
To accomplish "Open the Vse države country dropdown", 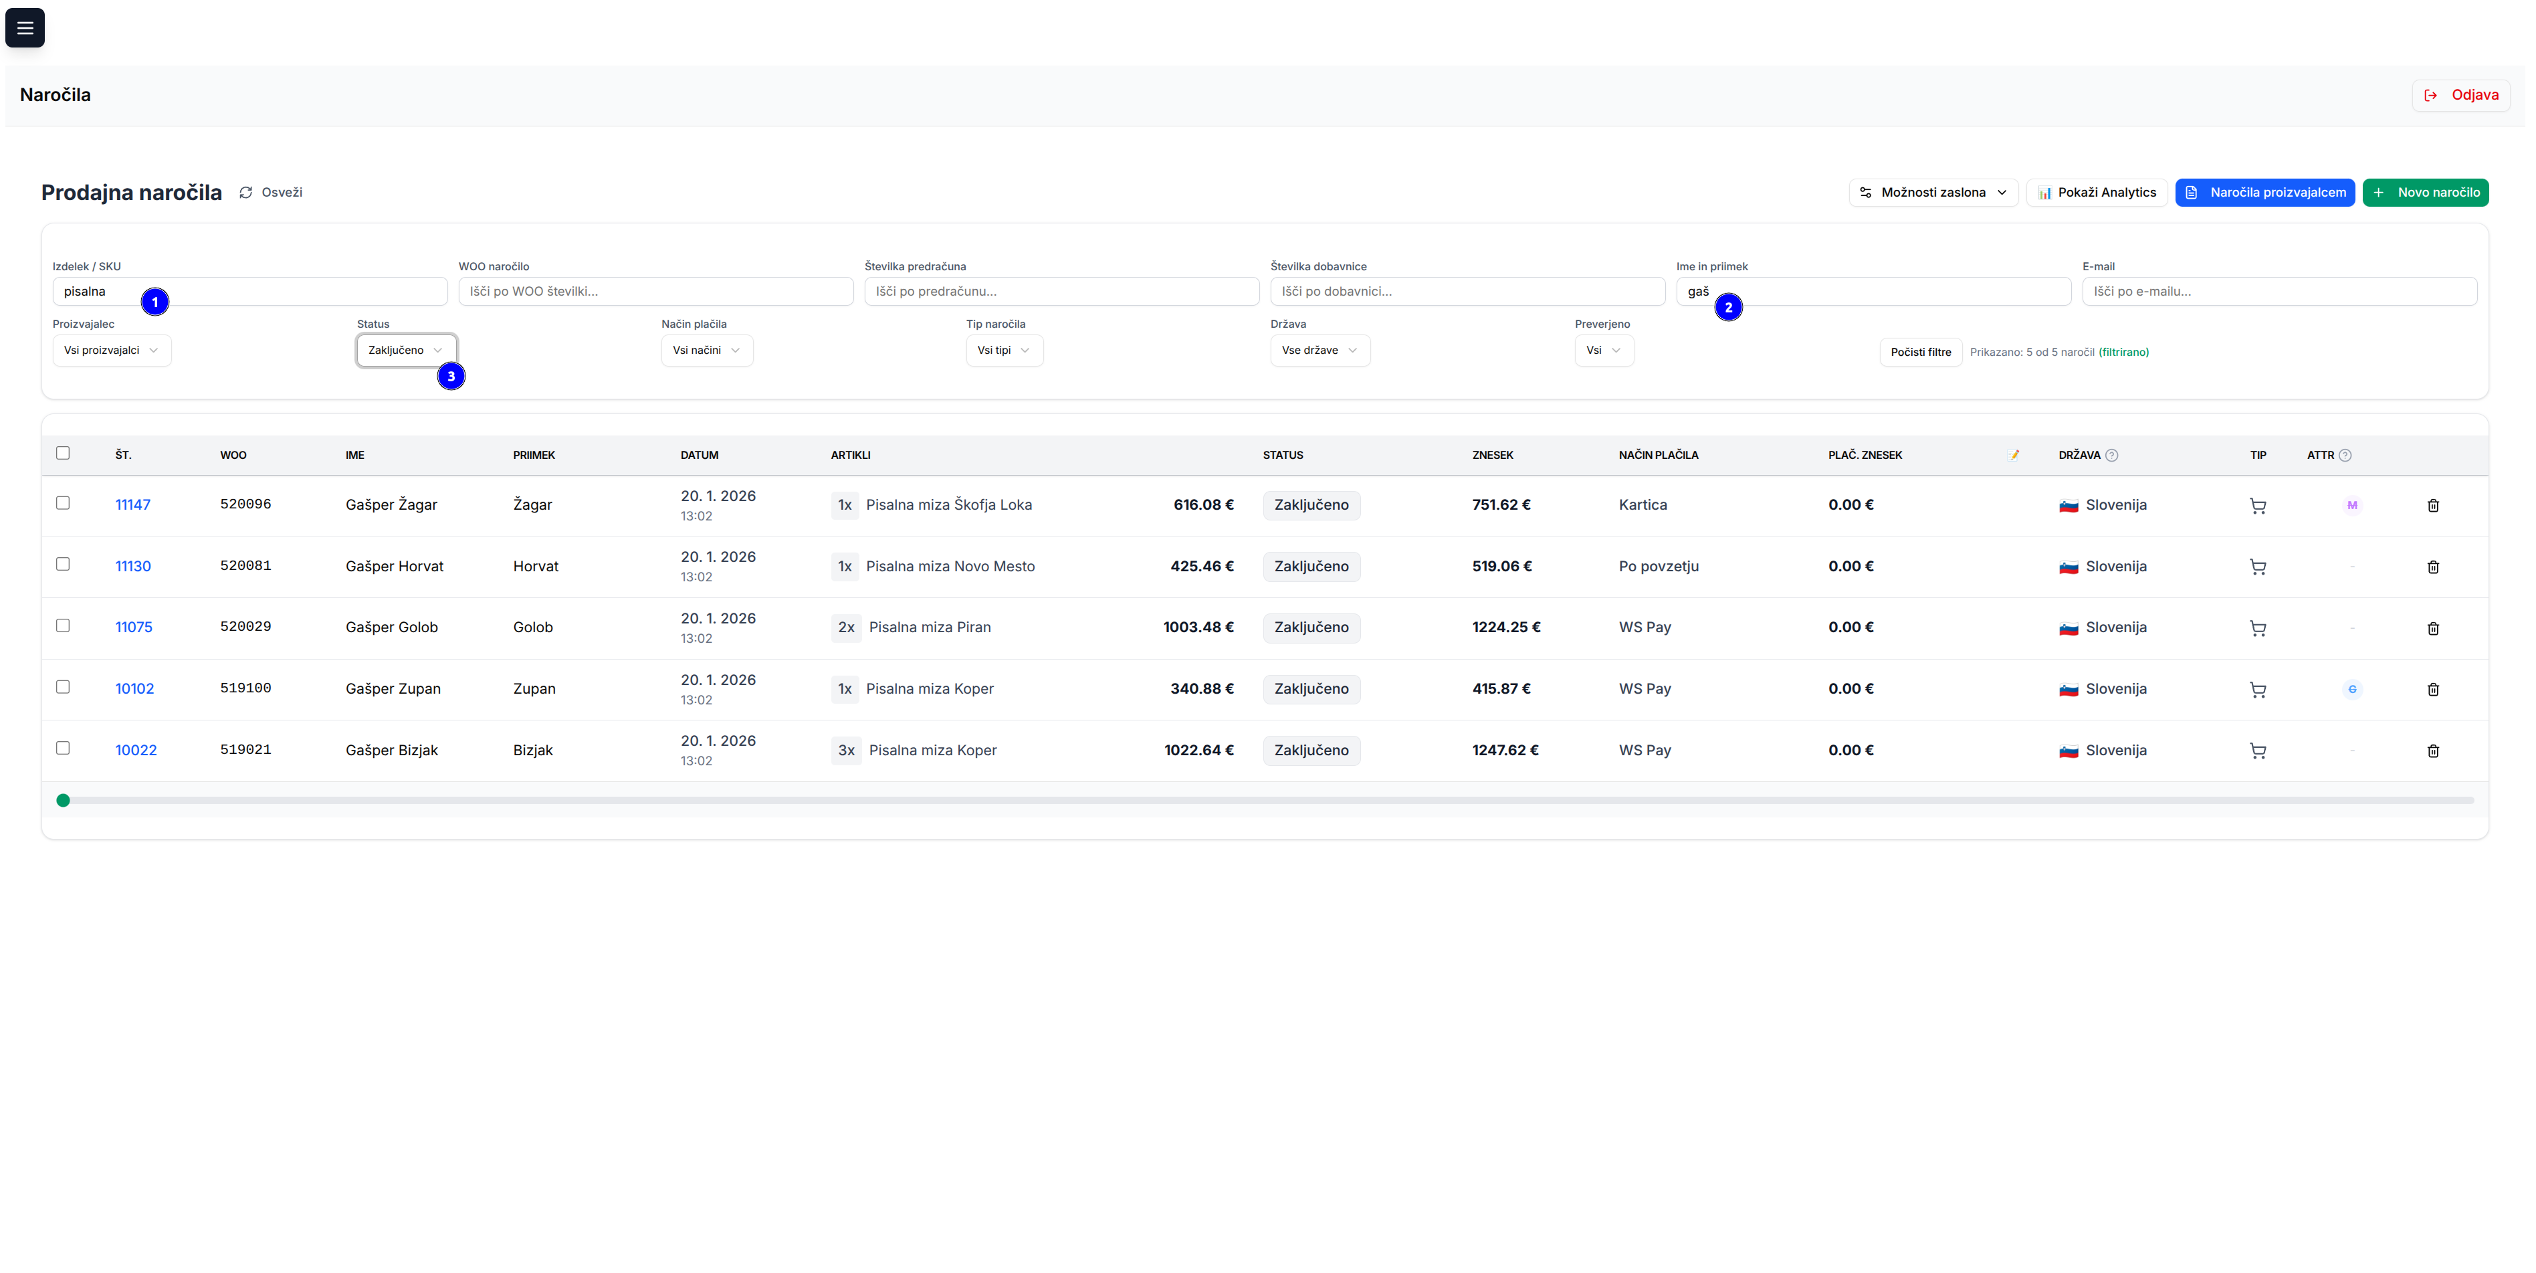I will [1319, 351].
